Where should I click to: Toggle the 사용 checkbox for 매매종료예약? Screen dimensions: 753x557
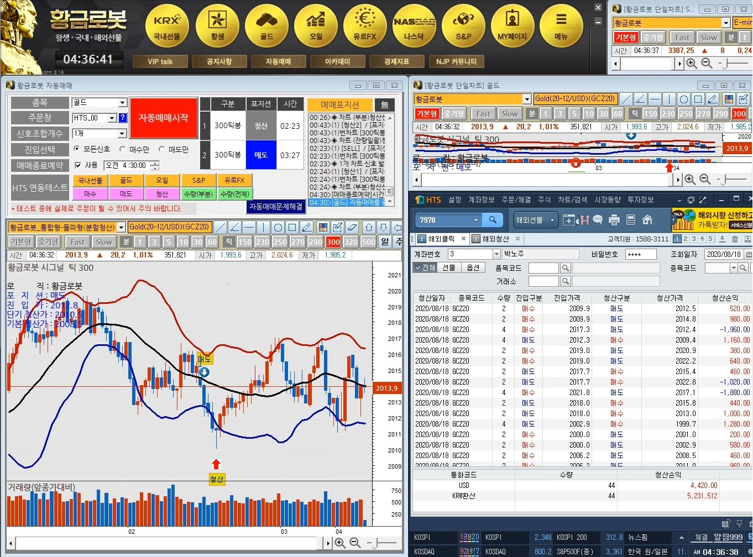[78, 165]
